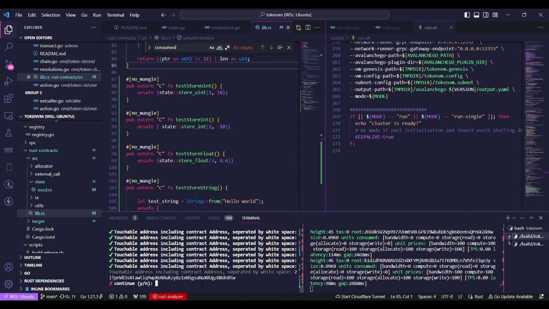Open the lightning bolt view in activity bar
Screen dimensions: 549x309
click(9, 201)
